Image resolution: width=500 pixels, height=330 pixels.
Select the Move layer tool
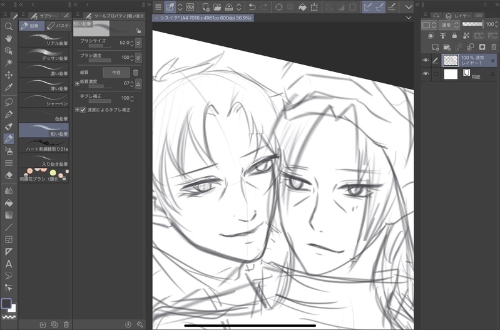pos(9,75)
